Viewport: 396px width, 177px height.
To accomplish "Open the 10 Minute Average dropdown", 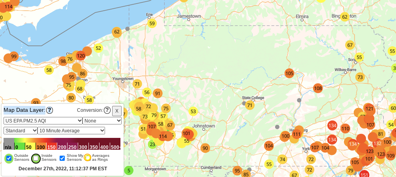I will pos(71,130).
